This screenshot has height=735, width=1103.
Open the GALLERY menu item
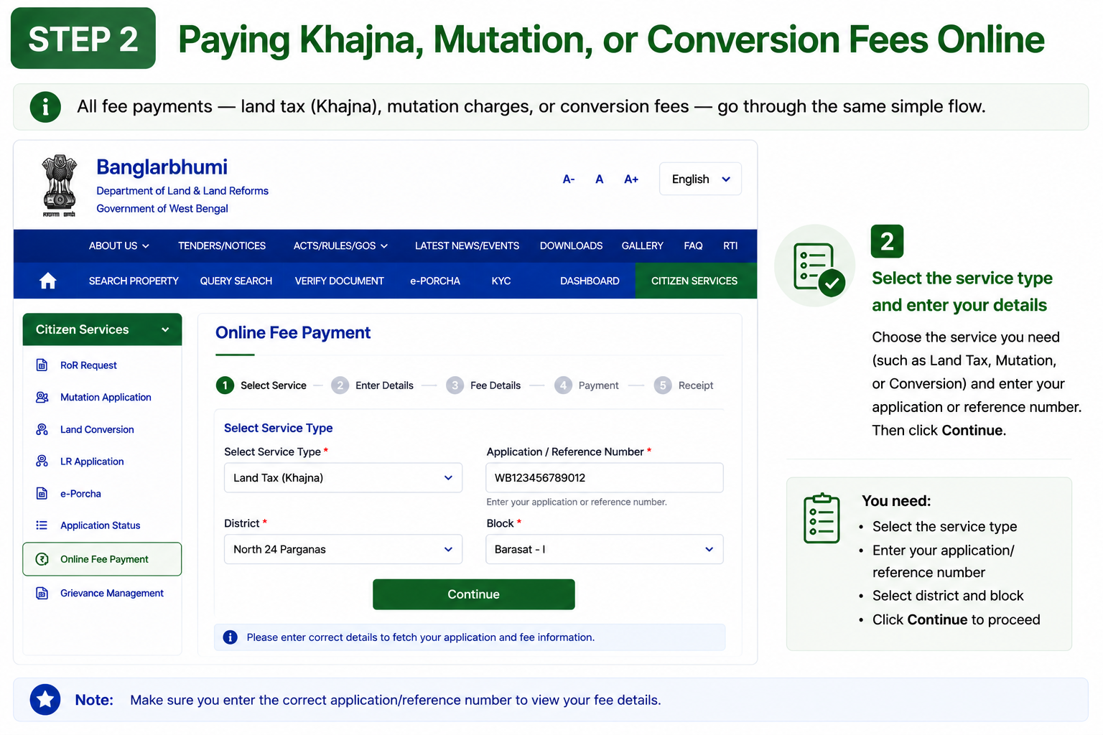642,245
